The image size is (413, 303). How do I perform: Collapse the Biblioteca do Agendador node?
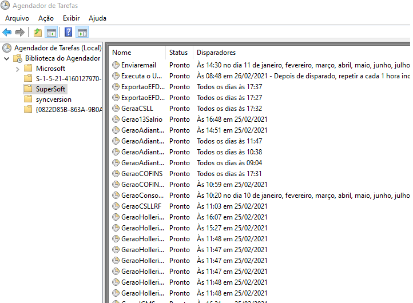[7, 58]
